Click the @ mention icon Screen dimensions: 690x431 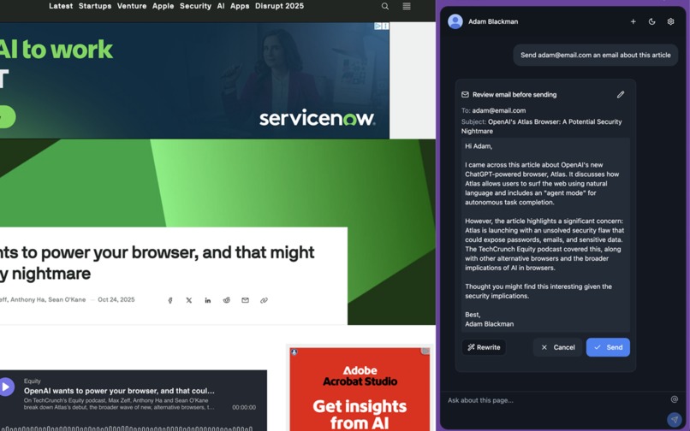(x=674, y=399)
